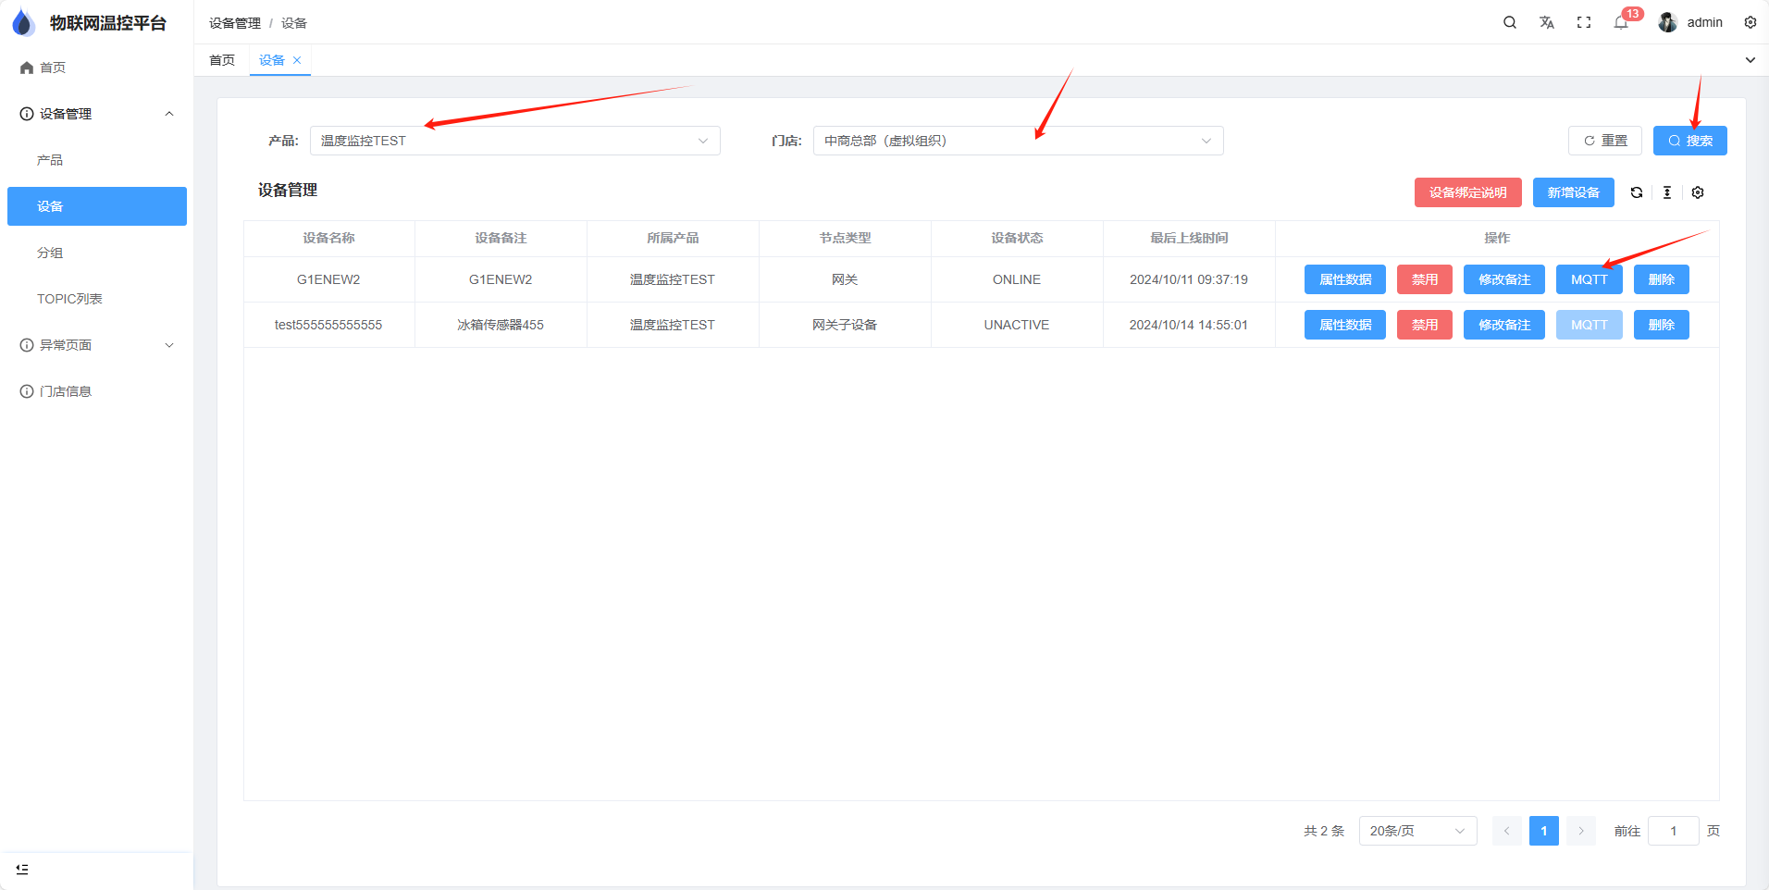The height and width of the screenshot is (890, 1769).
Task: Expand the 异常页面 sidebar menu
Action: (96, 345)
